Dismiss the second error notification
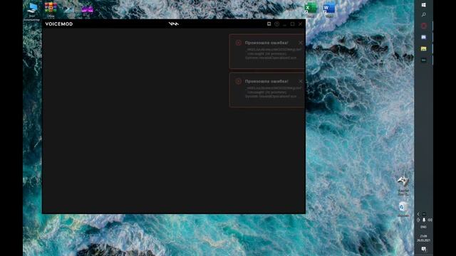456x256 pixels. [301, 81]
